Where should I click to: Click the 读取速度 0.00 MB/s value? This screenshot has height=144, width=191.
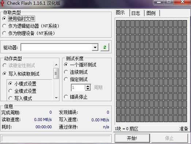[x=43, y=120]
